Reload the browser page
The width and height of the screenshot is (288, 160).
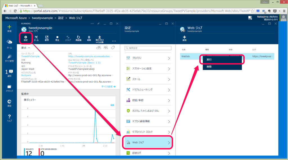15,11
